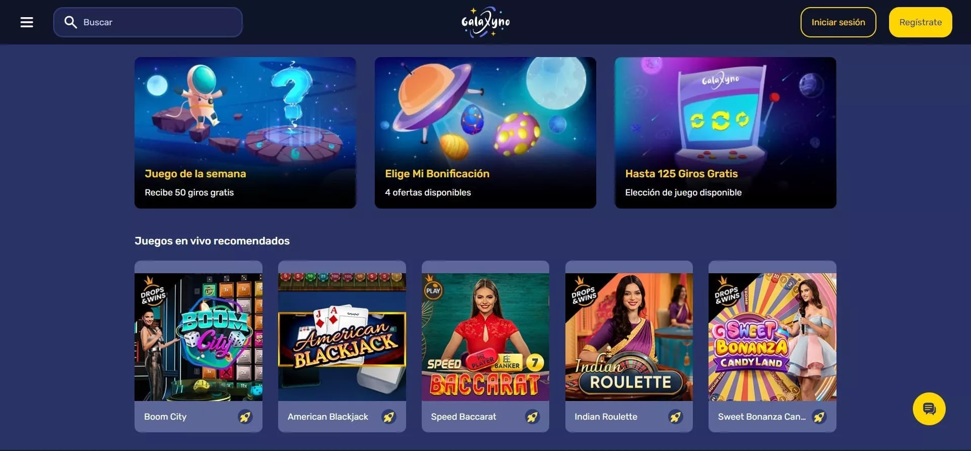Focus the Buscar search field
This screenshot has width=971, height=451.
pyautogui.click(x=148, y=22)
